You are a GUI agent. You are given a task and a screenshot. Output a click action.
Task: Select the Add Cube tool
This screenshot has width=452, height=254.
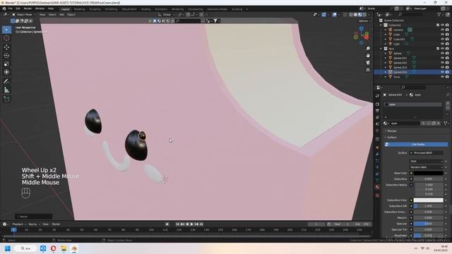click(x=6, y=99)
